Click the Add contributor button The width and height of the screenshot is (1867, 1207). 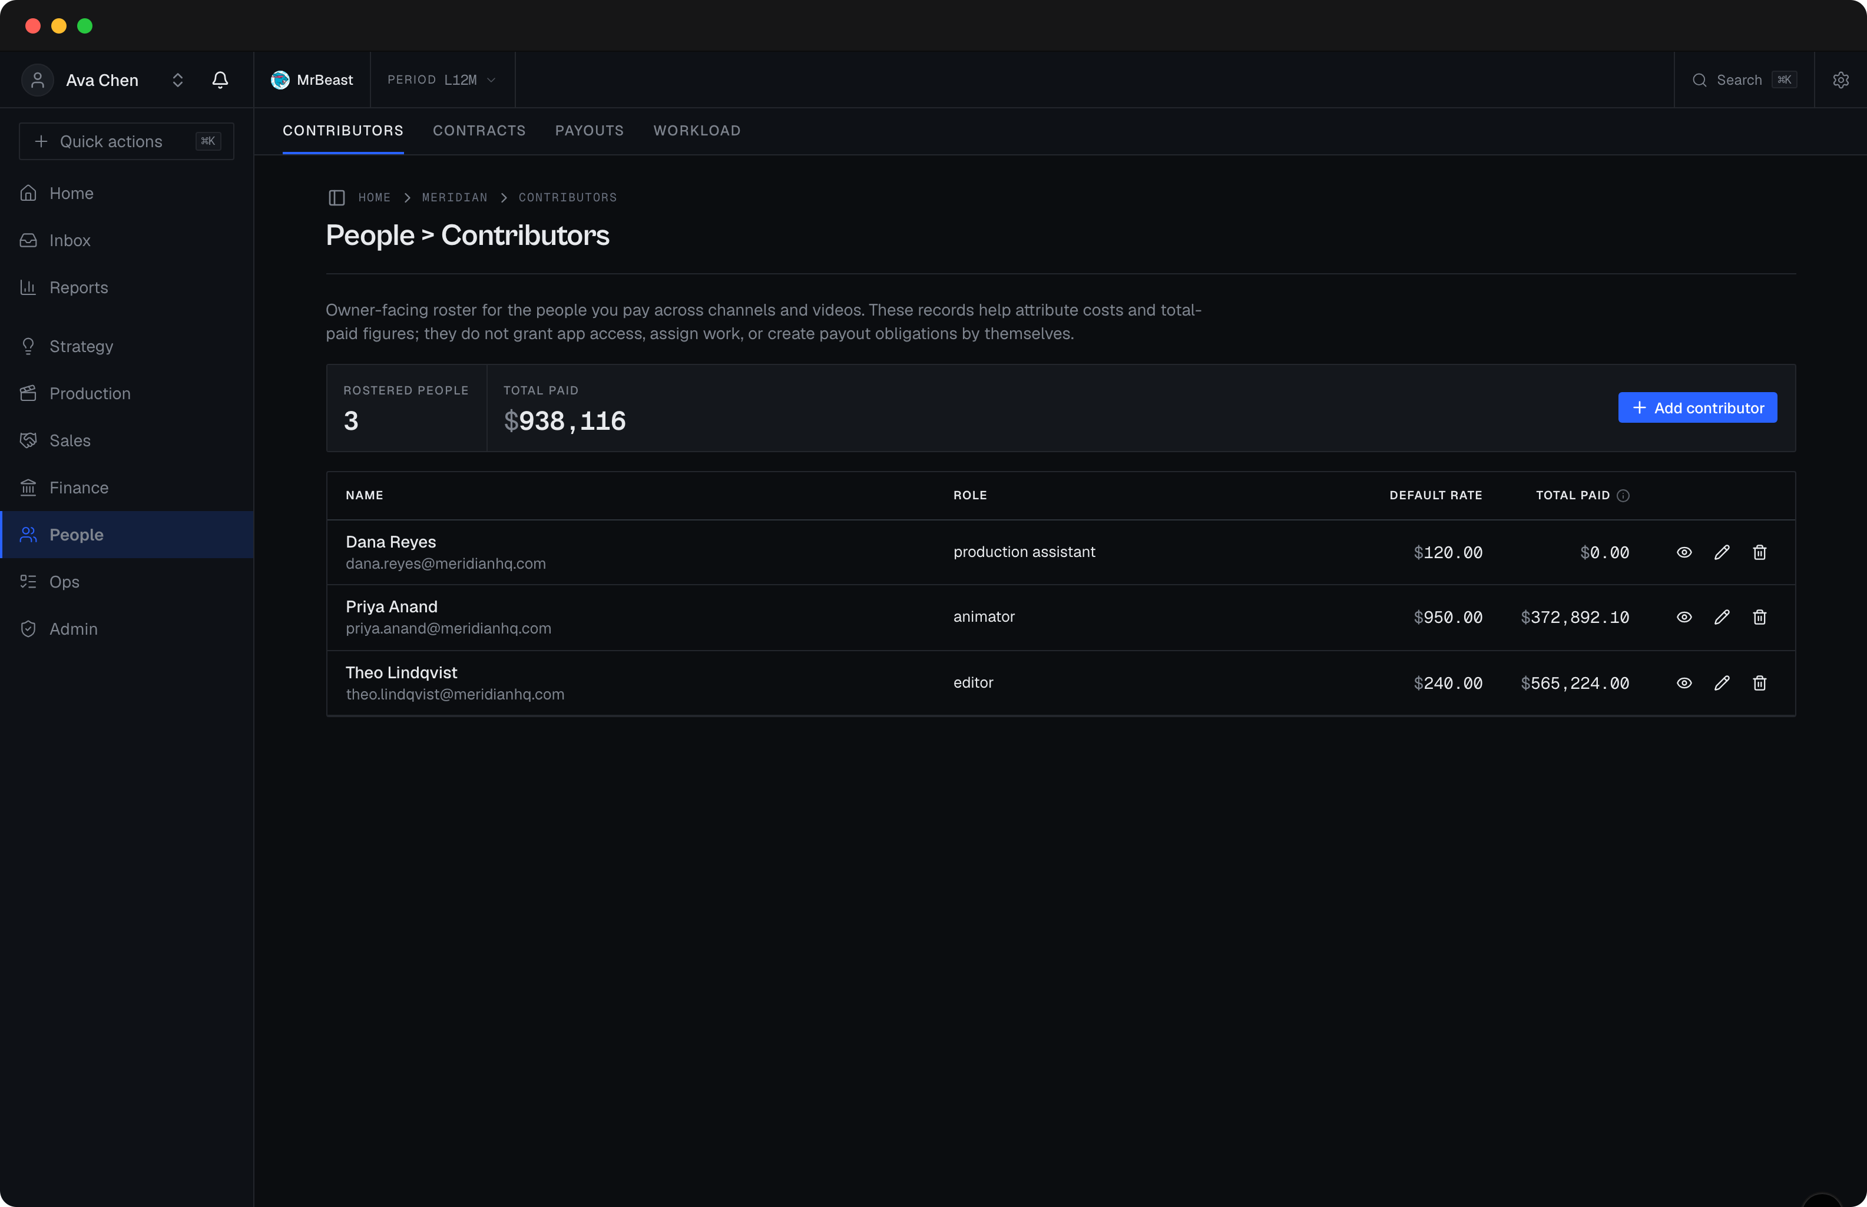[x=1697, y=407]
